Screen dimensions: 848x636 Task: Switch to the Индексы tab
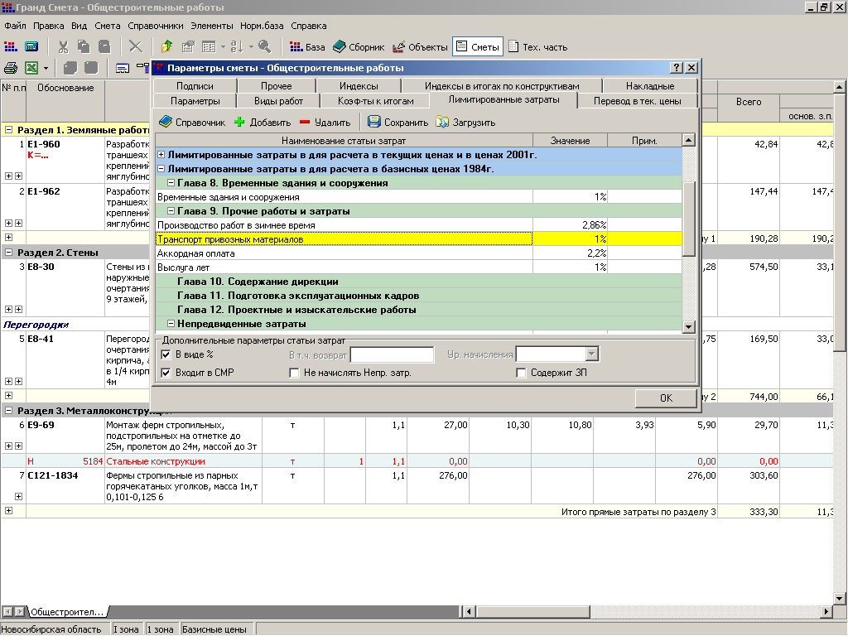(x=359, y=86)
